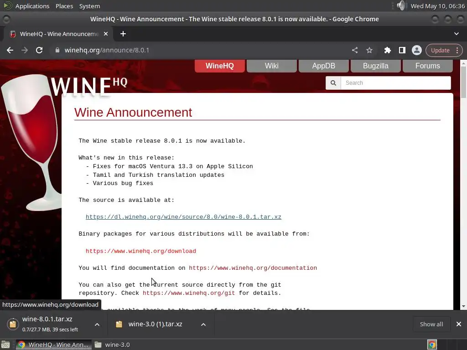Follow the winehq.org/download link
467x350 pixels.
coord(141,251)
